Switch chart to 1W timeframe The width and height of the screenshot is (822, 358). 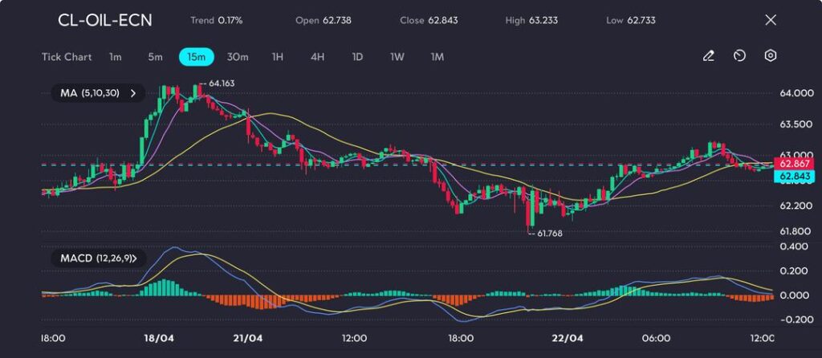[x=397, y=57]
